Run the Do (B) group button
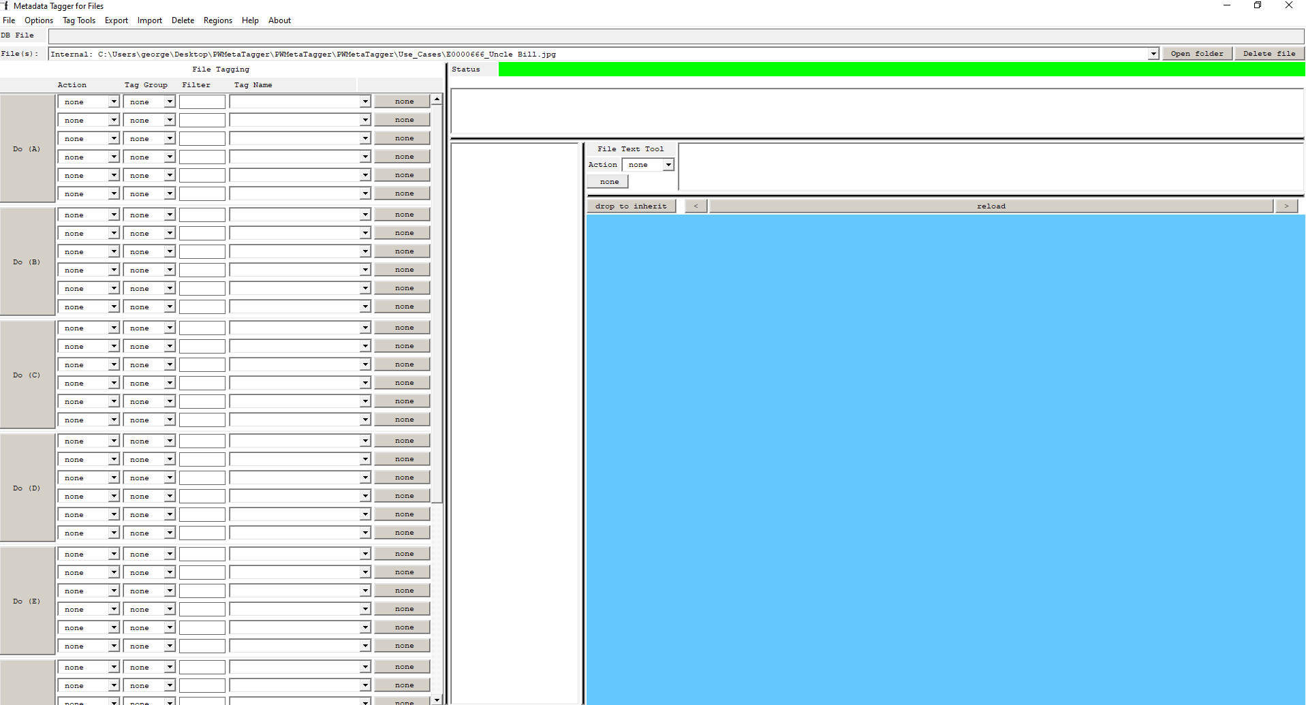The width and height of the screenshot is (1306, 705). pyautogui.click(x=27, y=262)
